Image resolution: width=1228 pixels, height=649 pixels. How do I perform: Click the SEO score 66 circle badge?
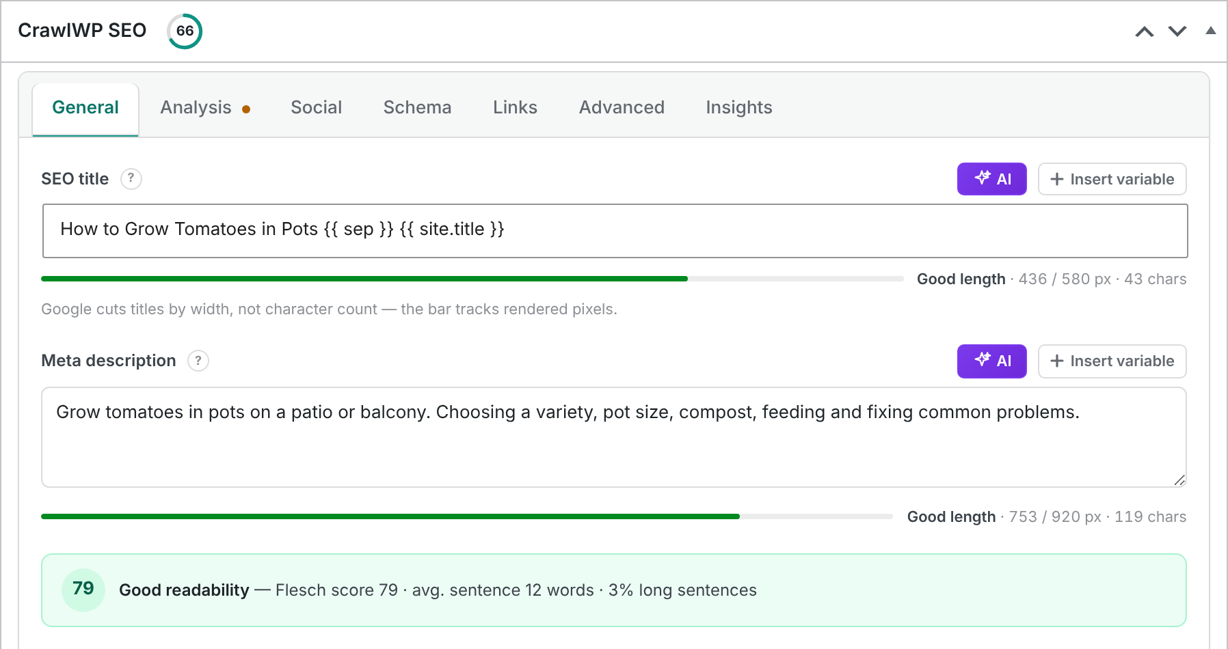point(185,31)
